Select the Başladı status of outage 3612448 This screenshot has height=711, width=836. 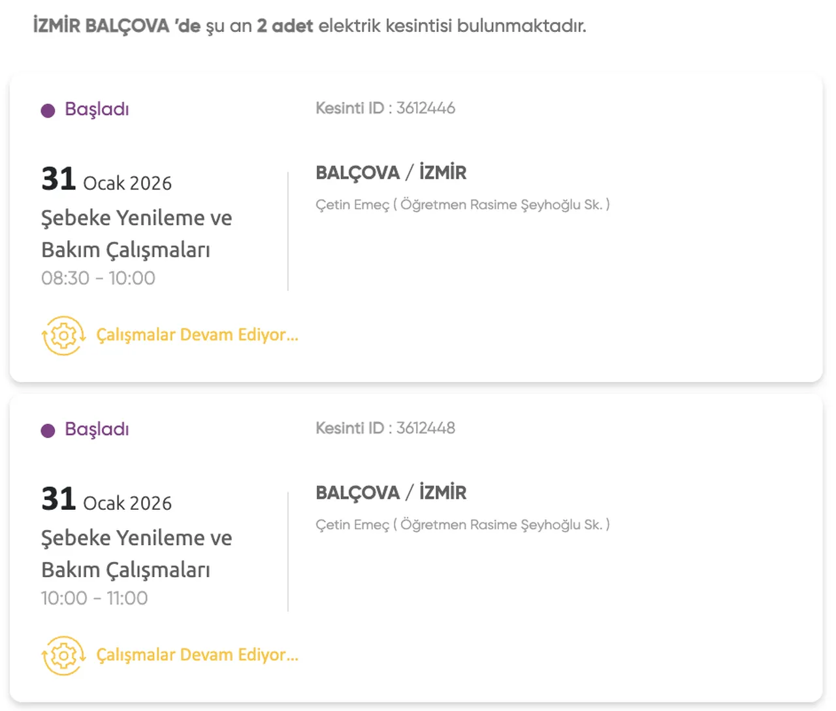97,429
